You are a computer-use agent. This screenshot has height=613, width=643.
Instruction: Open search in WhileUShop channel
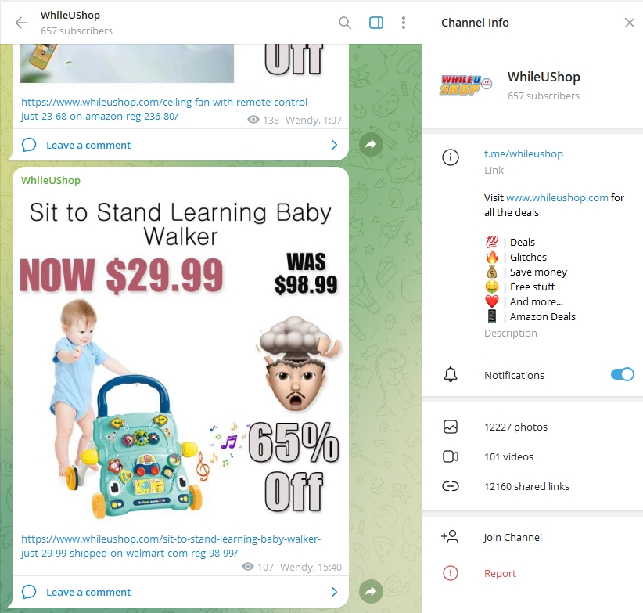pos(345,23)
